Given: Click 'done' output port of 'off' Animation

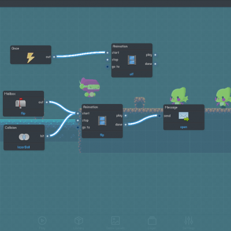Looking at the screenshot, I should click(x=155, y=64).
